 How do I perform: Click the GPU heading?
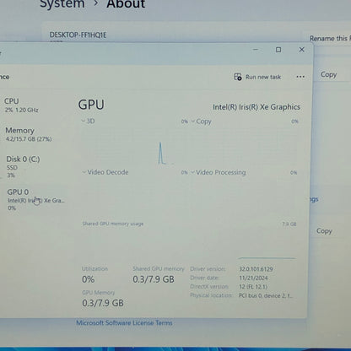[x=91, y=105]
